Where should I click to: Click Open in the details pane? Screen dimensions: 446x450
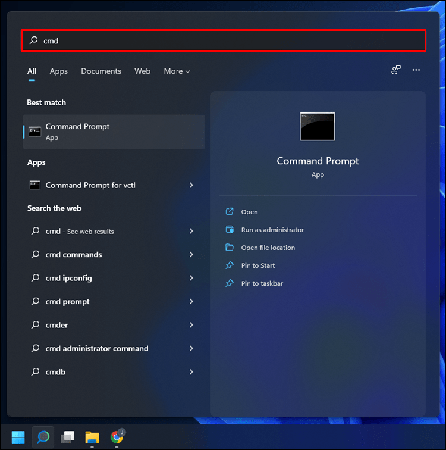click(x=249, y=212)
